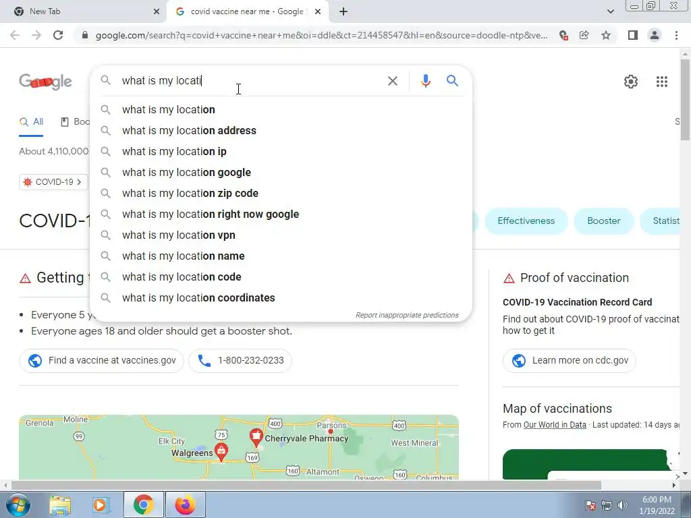Open Google settings gear icon
691x518 pixels.
tap(631, 82)
